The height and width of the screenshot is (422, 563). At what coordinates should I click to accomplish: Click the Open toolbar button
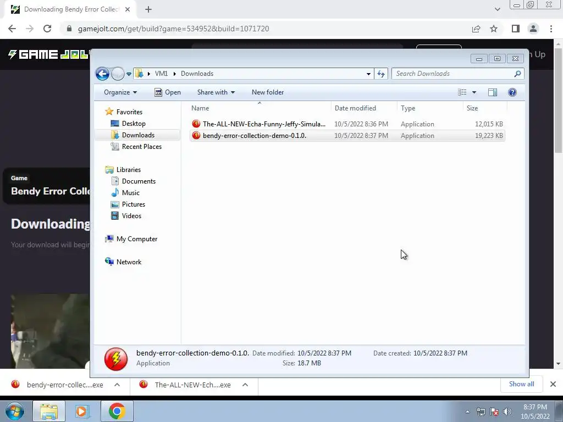tap(168, 92)
